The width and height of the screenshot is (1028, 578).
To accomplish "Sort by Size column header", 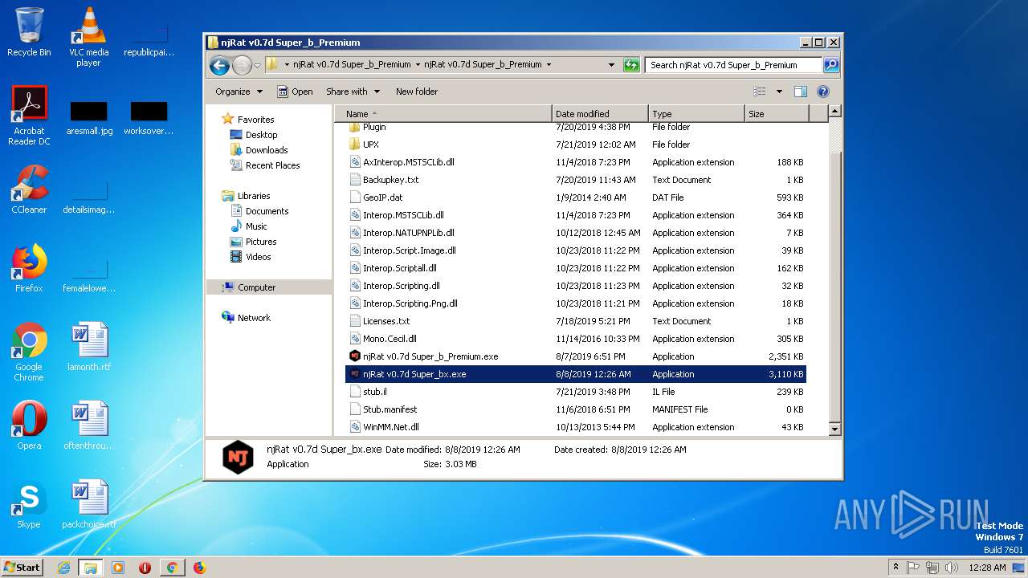I will coord(777,114).
